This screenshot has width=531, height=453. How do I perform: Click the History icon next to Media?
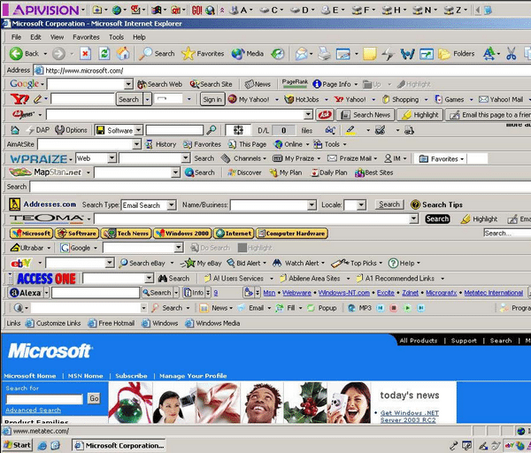pos(278,53)
